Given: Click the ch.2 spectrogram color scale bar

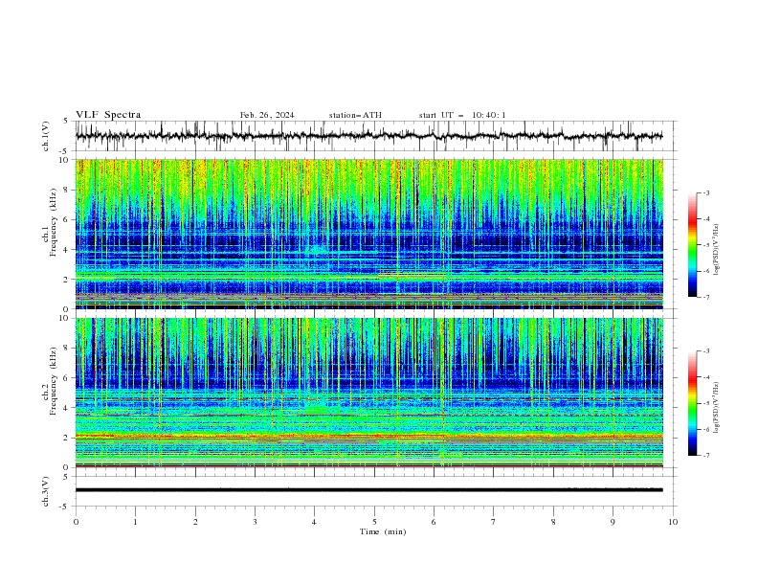Looking at the screenshot, I should point(692,403).
